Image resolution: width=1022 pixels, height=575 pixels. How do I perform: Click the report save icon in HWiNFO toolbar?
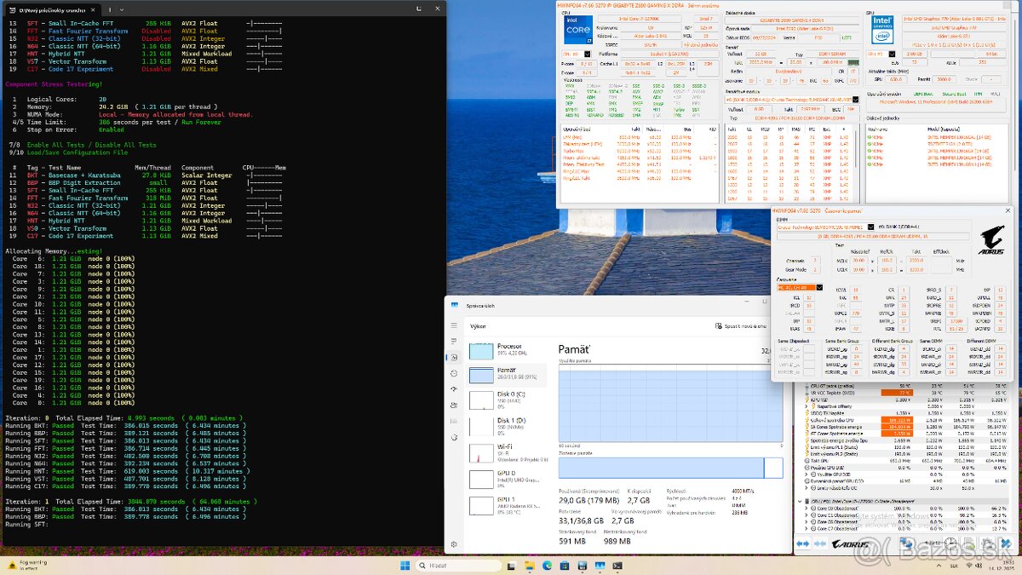[970, 543]
